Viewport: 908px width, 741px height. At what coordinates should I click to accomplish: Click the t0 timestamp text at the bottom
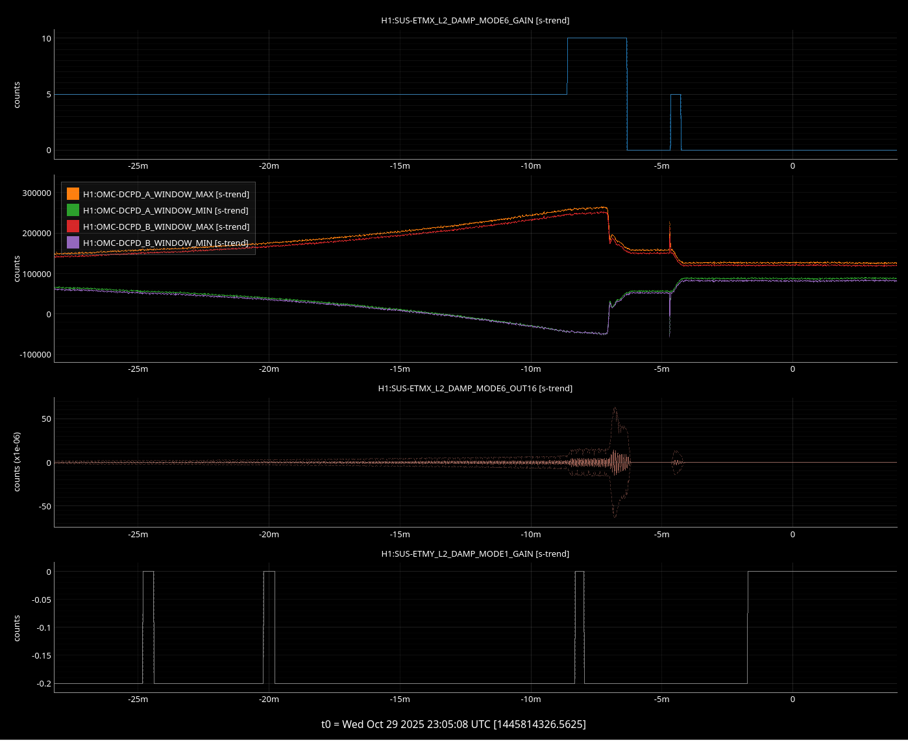454,724
